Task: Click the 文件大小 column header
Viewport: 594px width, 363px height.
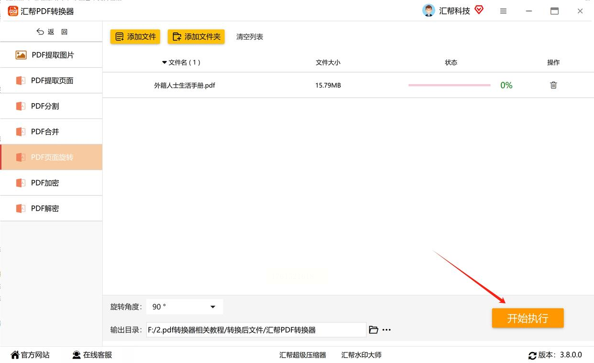Action: click(x=328, y=63)
